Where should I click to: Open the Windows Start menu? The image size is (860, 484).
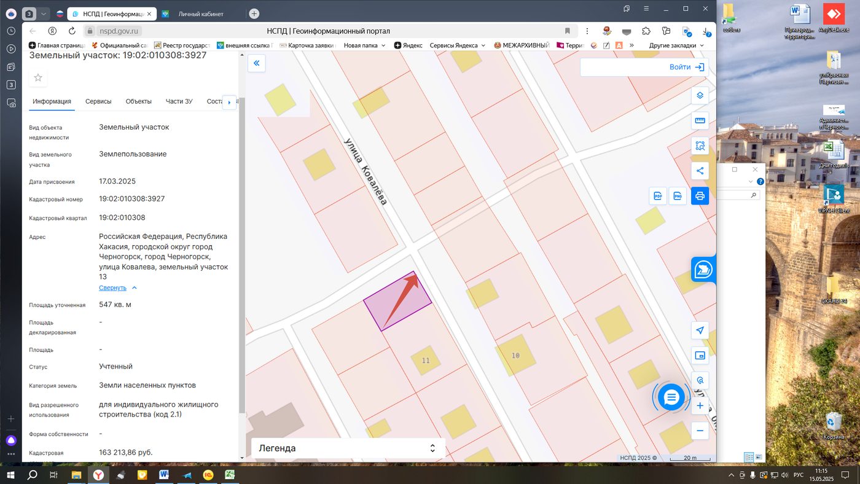(10, 475)
